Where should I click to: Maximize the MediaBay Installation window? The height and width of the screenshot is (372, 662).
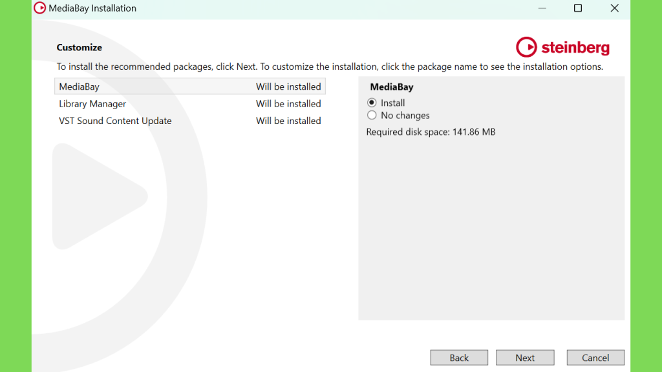tap(578, 8)
